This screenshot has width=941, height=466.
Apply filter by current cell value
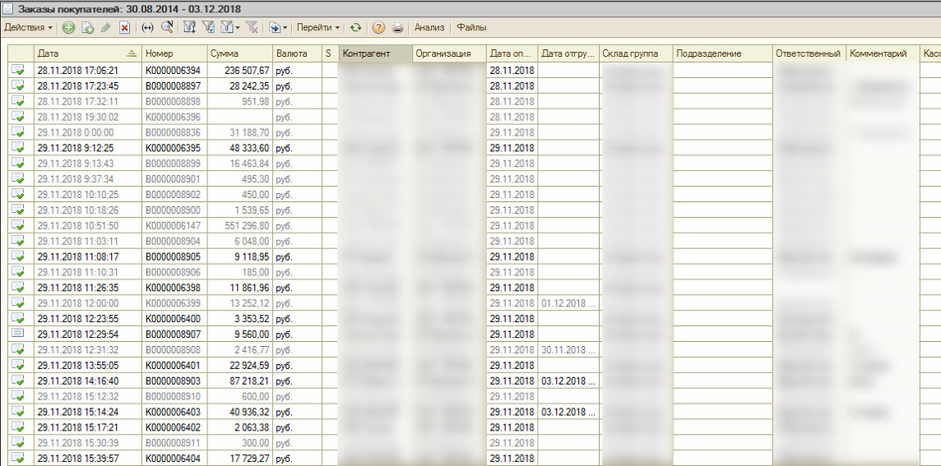pos(208,27)
